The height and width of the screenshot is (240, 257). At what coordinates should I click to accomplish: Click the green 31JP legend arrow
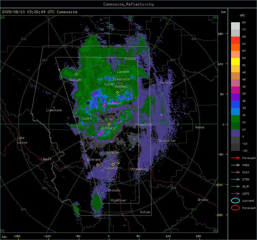(x=235, y=186)
